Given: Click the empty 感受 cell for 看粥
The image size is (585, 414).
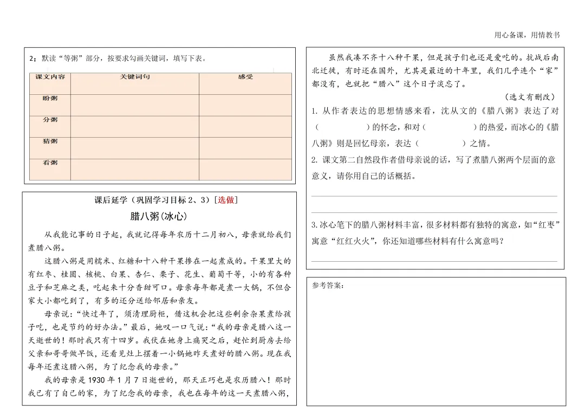Looking at the screenshot, I should click(245, 170).
